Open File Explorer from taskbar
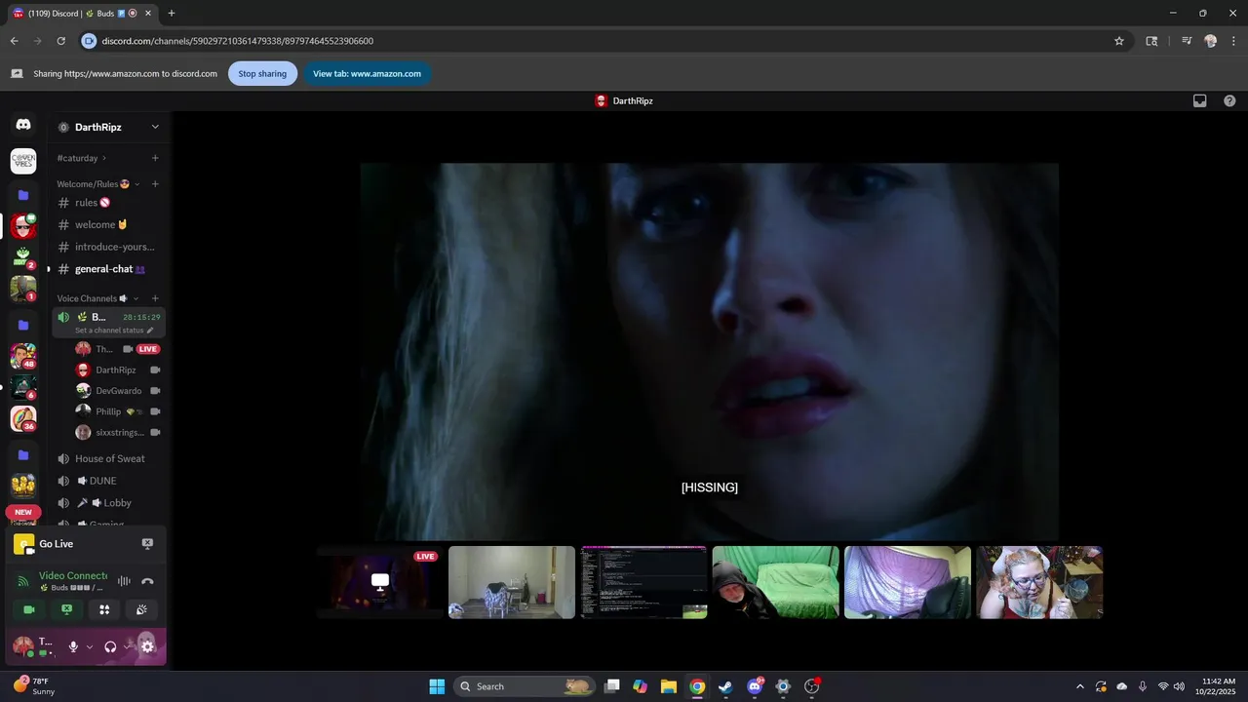Image resolution: width=1248 pixels, height=702 pixels. 668,686
